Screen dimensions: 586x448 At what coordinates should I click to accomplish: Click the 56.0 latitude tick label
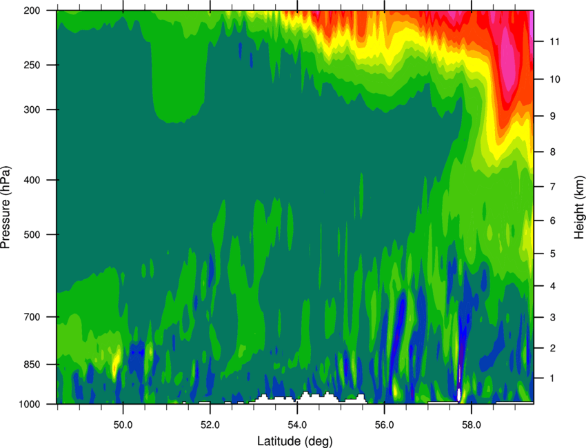coord(385,425)
